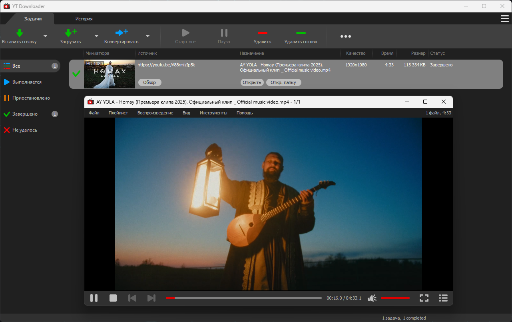Expand the Paste link dropdown arrow

point(45,36)
